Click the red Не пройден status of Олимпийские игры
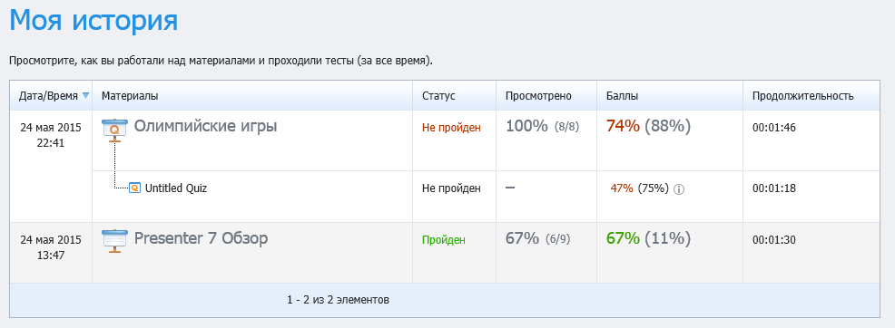Image resolution: width=895 pixels, height=328 pixels. (451, 128)
